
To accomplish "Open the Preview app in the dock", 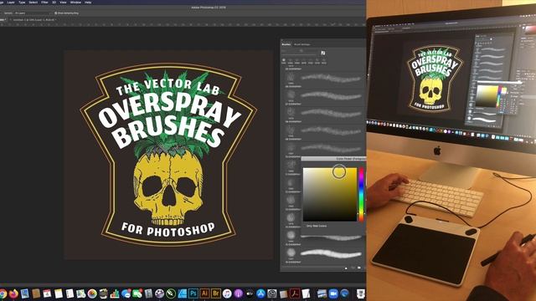I will (x=24, y=293).
